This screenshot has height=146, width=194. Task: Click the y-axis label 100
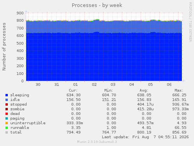click(20, 73)
